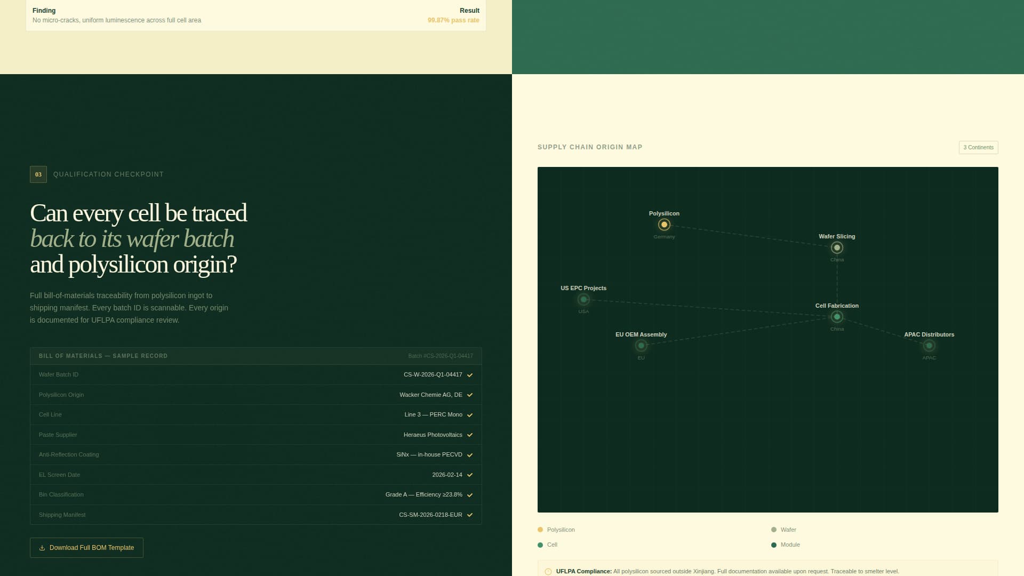Screen dimensions: 1024x576
Task: Expand the Shipping Manifest row
Action: [469, 515]
